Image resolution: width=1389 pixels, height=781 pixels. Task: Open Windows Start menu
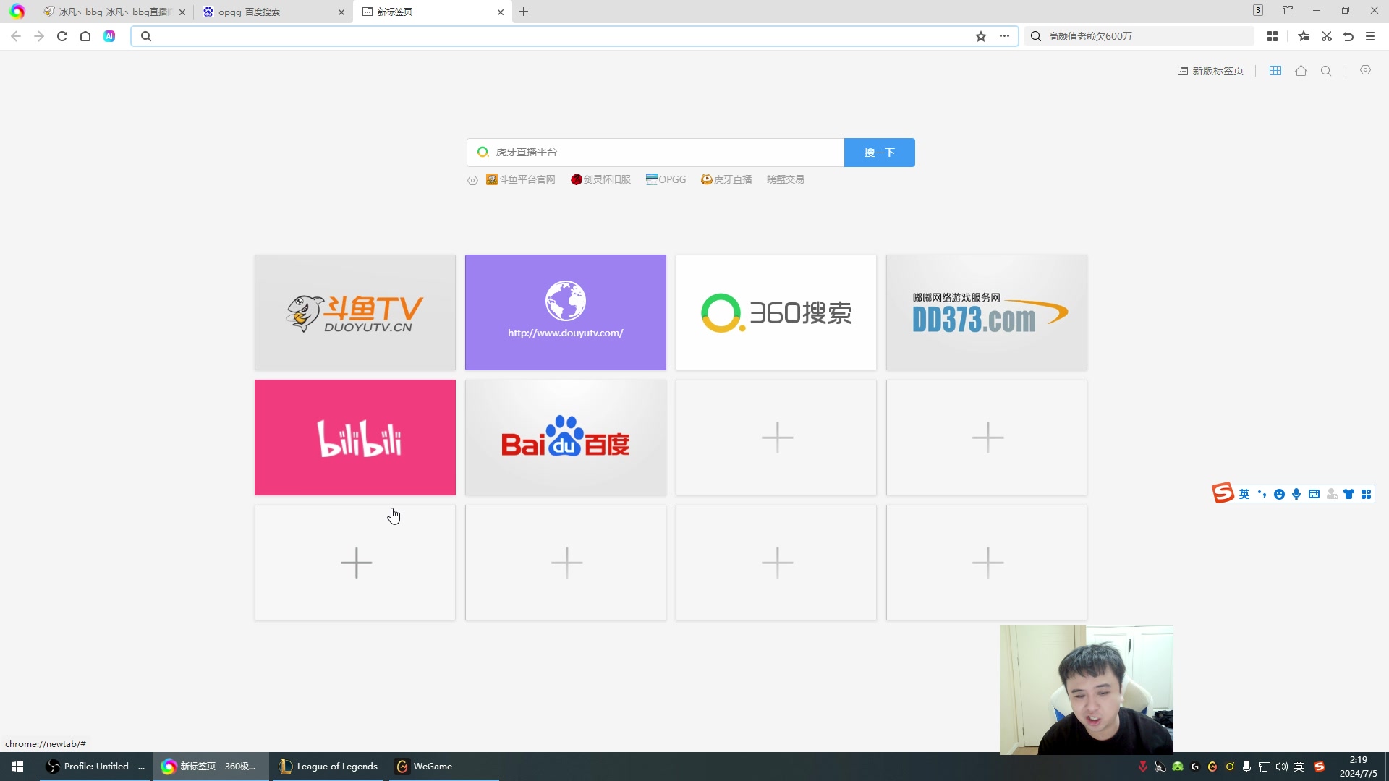(x=17, y=767)
